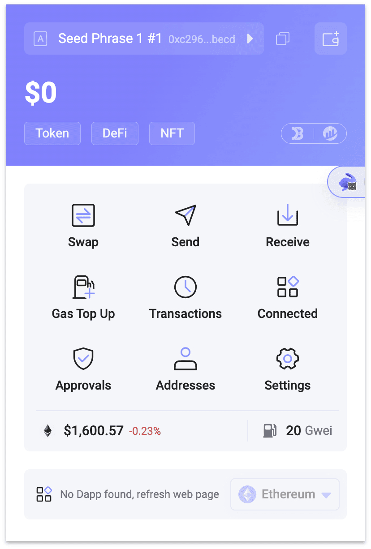The image size is (371, 549).
Task: Click the Rabby MetaMask switch badge
Action: coord(346,182)
